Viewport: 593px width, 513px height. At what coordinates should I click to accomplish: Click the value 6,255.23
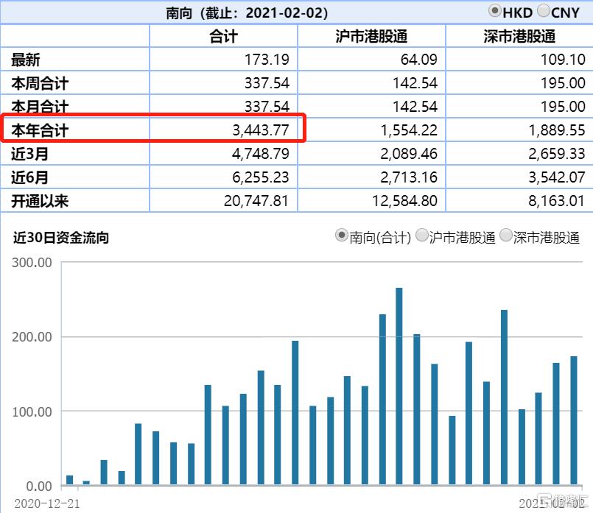coord(261,177)
